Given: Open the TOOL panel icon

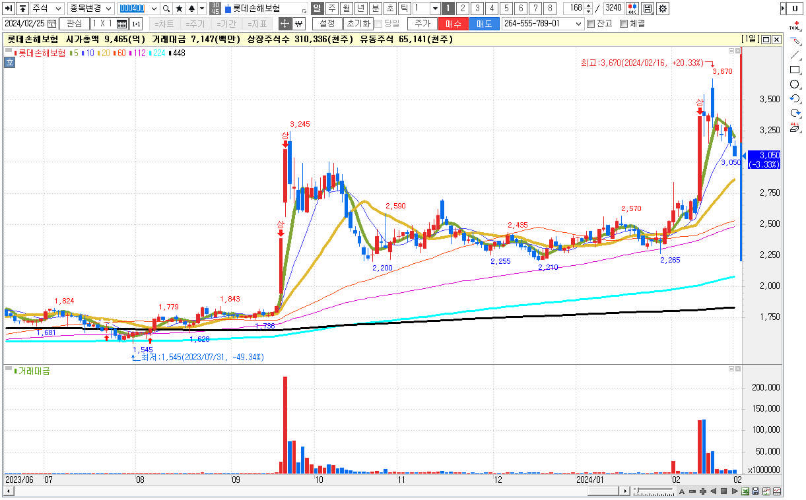Looking at the screenshot, I should [x=795, y=26].
